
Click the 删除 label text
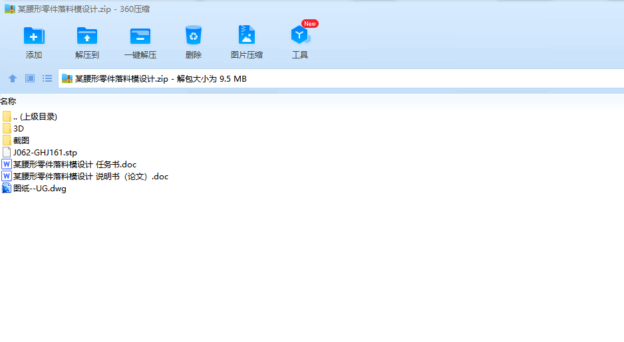pos(194,55)
